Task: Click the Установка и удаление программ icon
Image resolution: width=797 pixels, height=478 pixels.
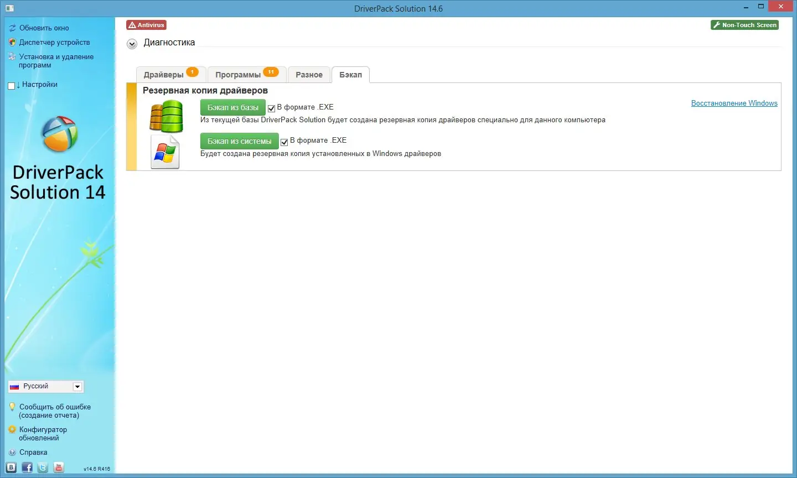Action: pyautogui.click(x=12, y=57)
